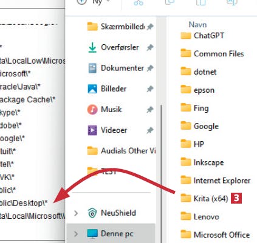Select the Fing folder
This screenshot has height=243, width=257.
point(194,108)
